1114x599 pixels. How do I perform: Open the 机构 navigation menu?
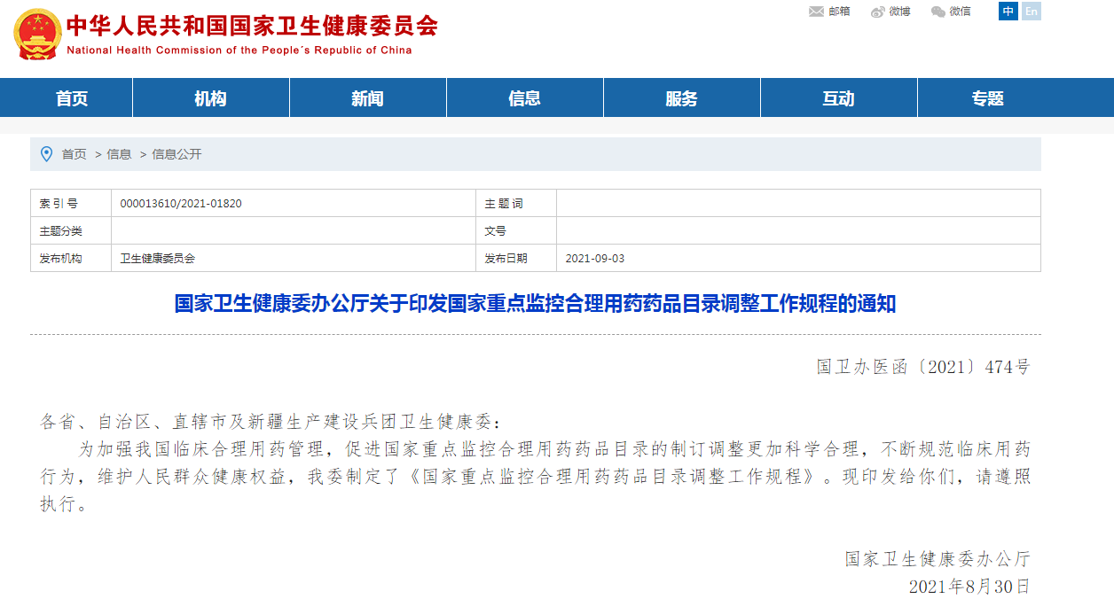pos(211,98)
